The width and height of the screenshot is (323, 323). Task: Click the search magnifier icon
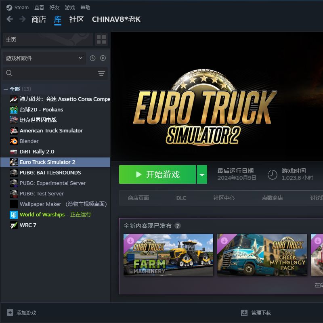click(x=9, y=73)
